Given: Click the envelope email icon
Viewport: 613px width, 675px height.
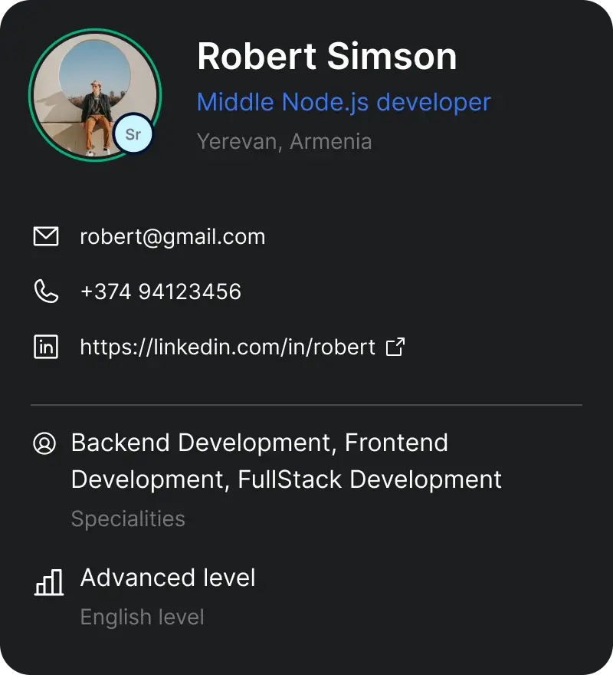Looking at the screenshot, I should click(46, 236).
